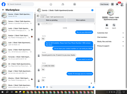This screenshot has width=127, height=94.
Task: Click the chat messages scrollbar
Action: coord(94,63)
